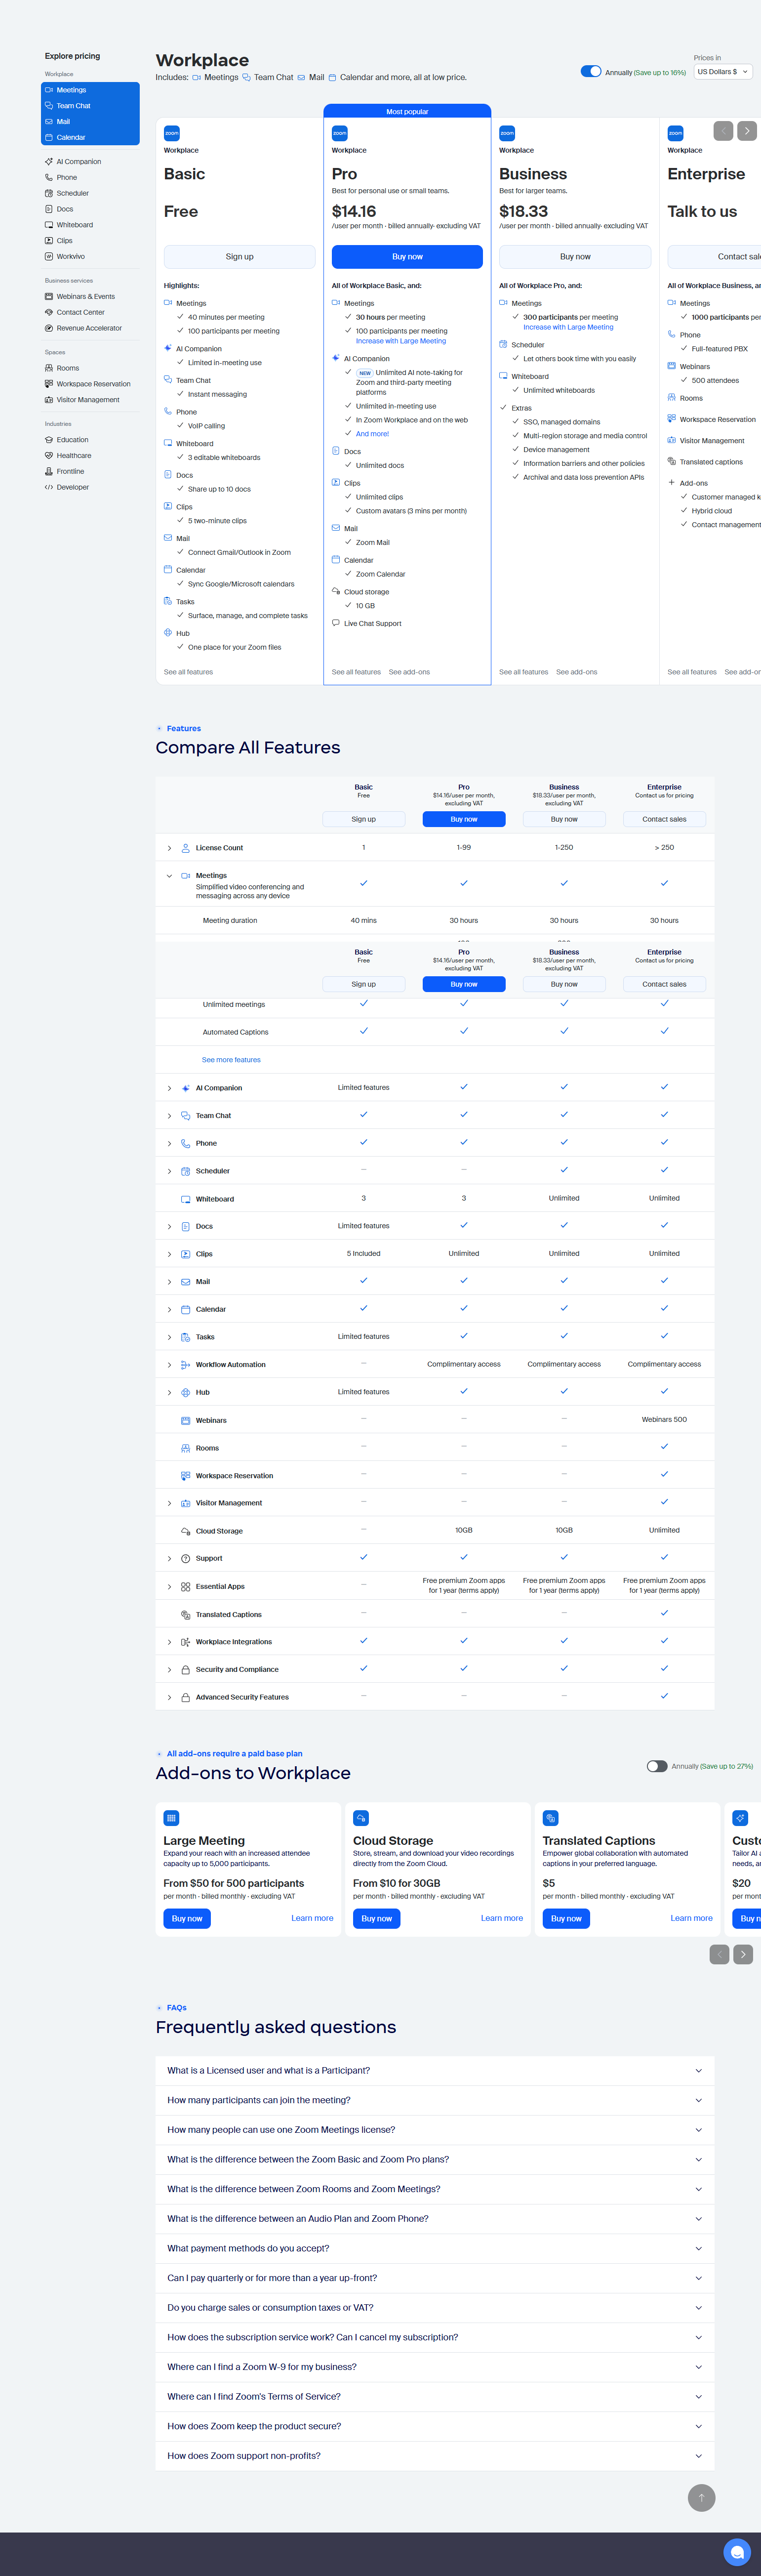Open the currency US Dollars dropdown
This screenshot has height=2576, width=761.
tap(723, 72)
